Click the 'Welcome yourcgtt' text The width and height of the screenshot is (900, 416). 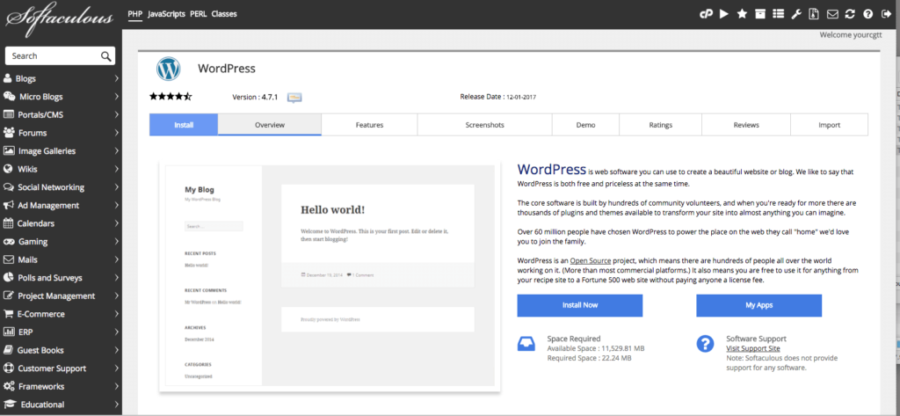click(851, 34)
